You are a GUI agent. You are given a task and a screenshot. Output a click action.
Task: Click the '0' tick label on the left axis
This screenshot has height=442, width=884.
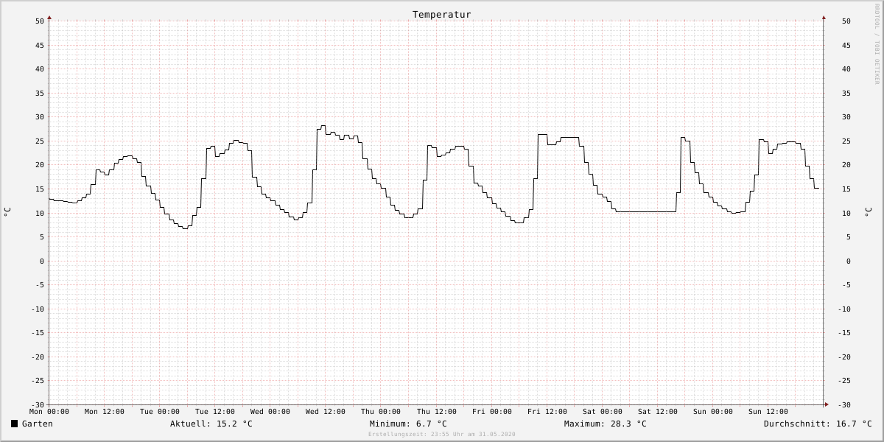click(x=42, y=261)
